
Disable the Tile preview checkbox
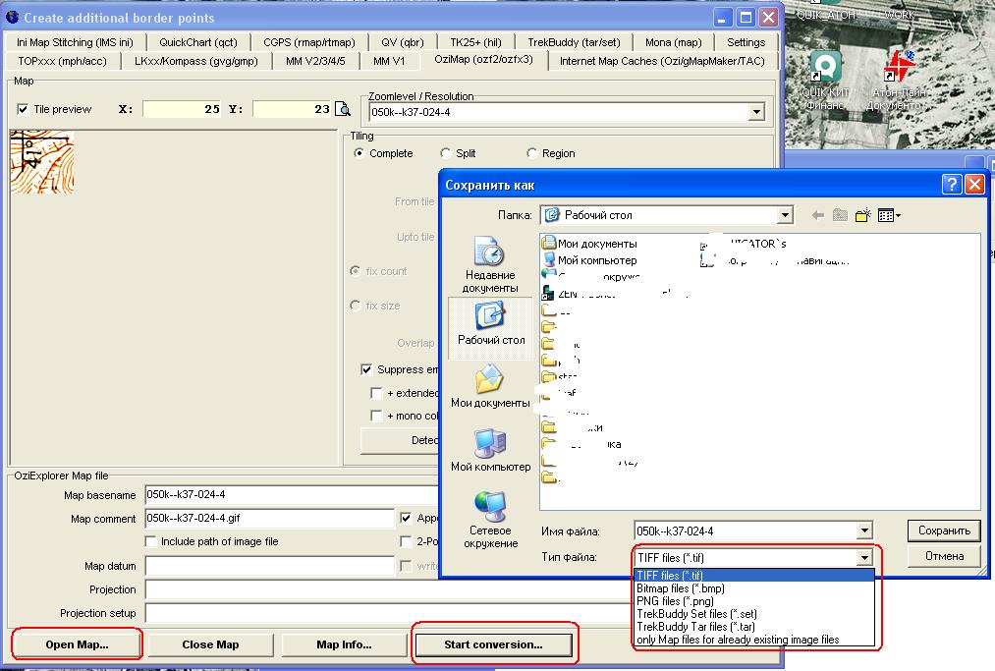24,109
